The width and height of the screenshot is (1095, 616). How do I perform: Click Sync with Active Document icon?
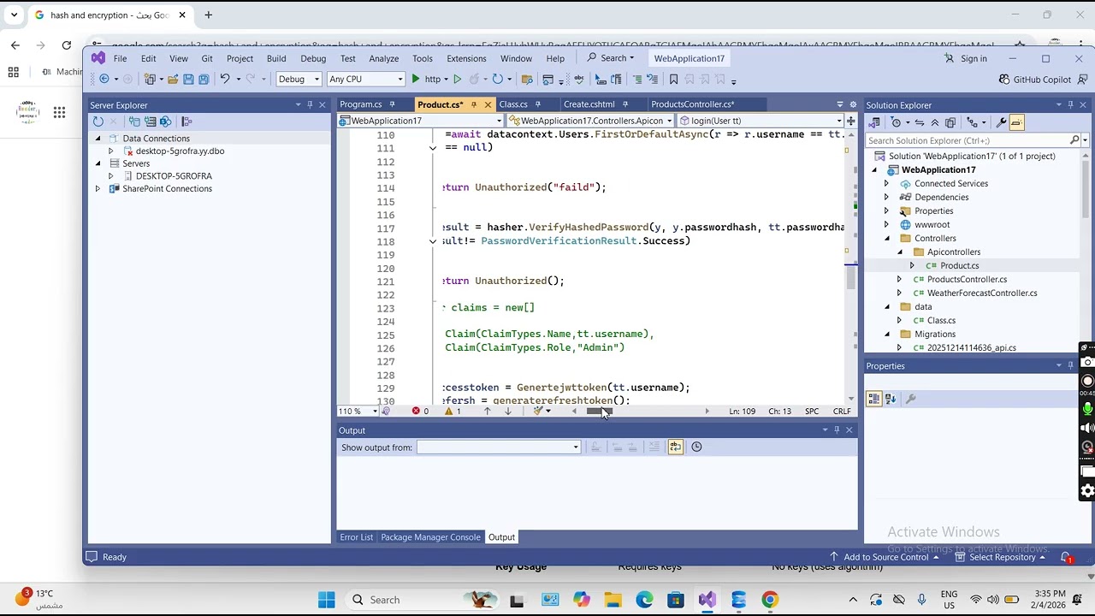point(920,122)
